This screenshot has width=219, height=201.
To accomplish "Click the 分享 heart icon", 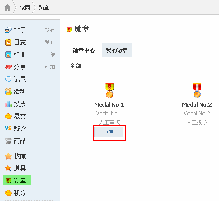I will (x=8, y=67).
